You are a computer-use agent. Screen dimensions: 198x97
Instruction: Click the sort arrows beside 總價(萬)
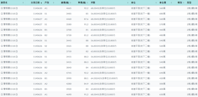pyautogui.click(x=71, y=3)
